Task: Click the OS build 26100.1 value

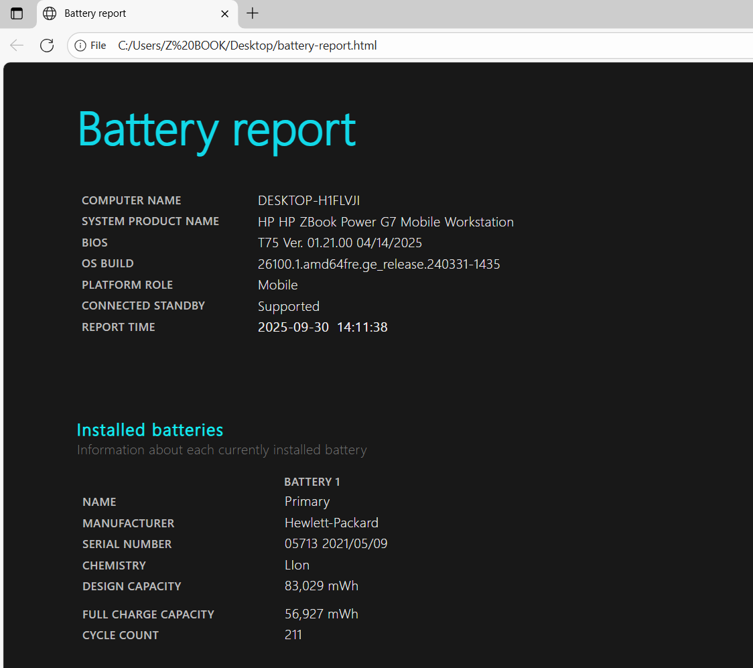Action: pyautogui.click(x=379, y=264)
